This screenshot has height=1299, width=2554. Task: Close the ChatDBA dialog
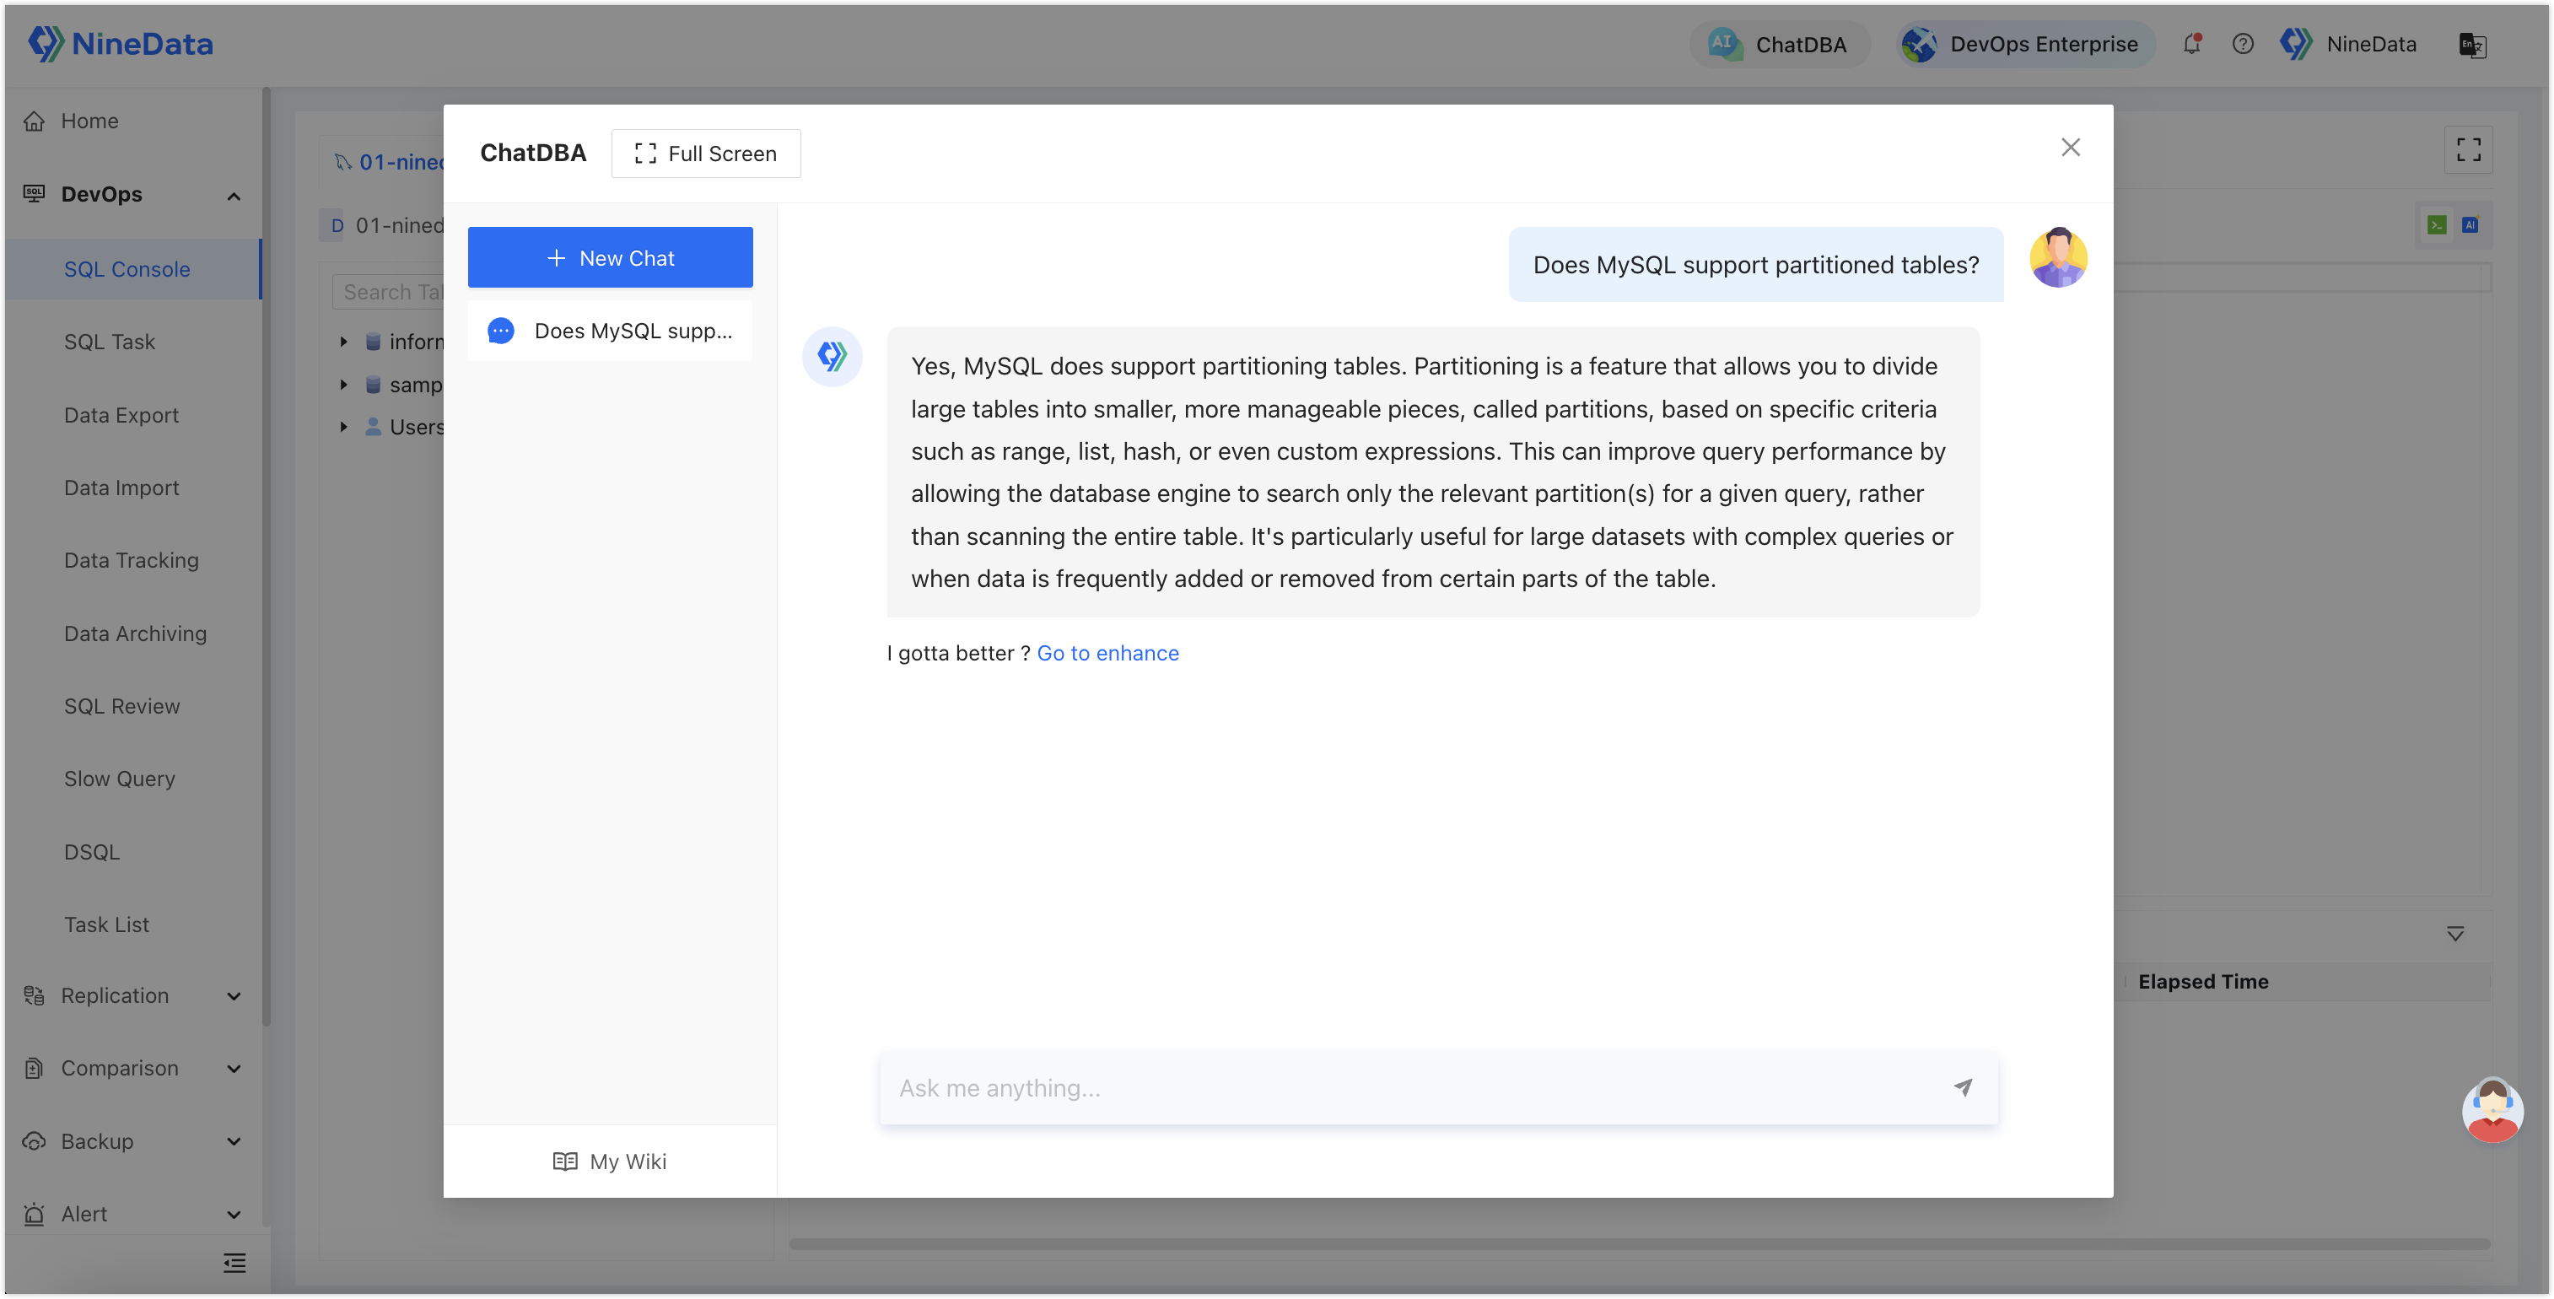[x=2070, y=148]
